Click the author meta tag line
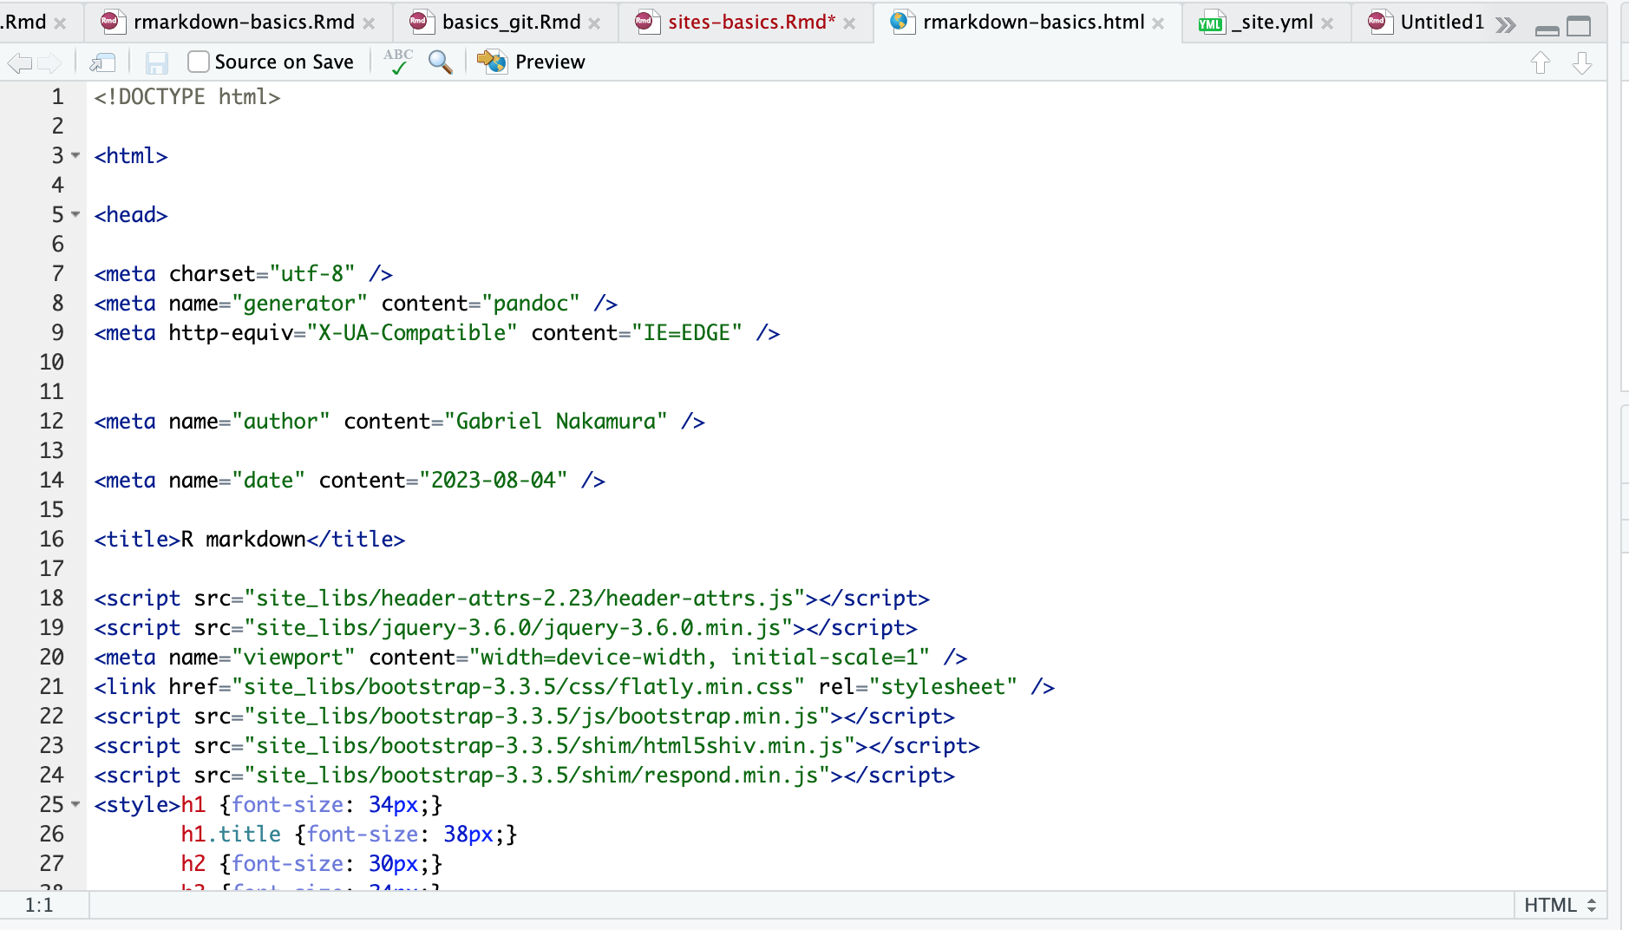This screenshot has height=930, width=1629. (x=400, y=422)
